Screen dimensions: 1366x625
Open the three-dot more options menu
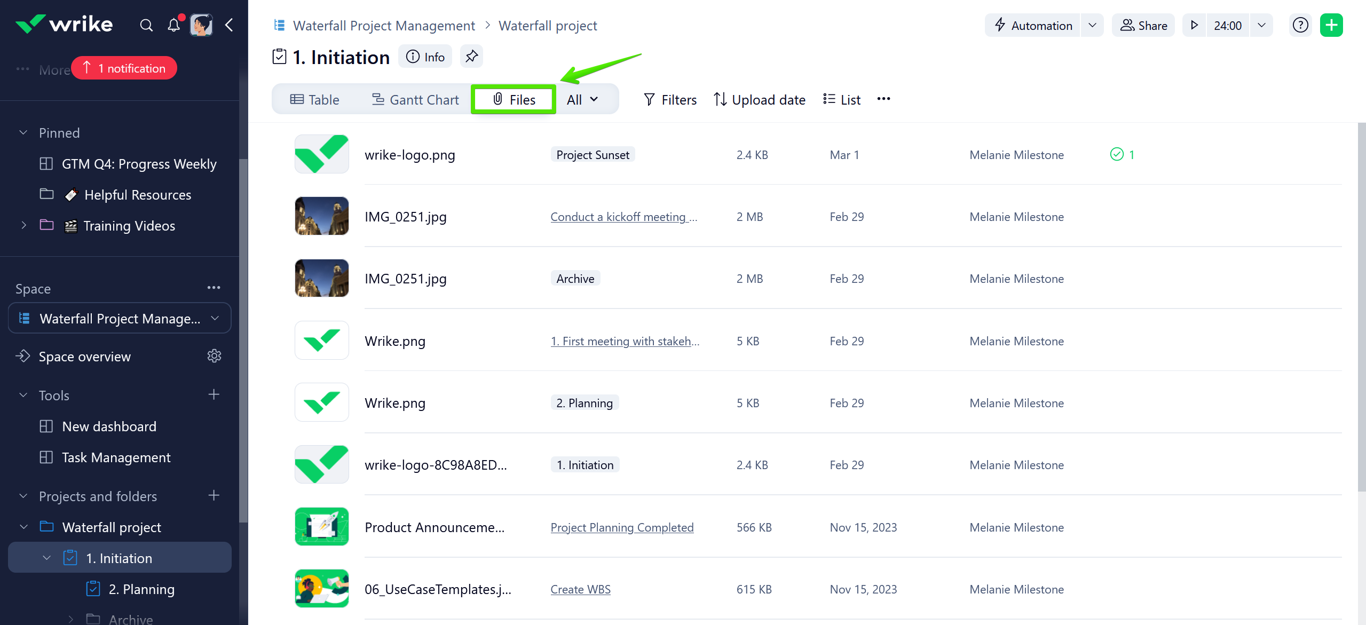pos(883,99)
